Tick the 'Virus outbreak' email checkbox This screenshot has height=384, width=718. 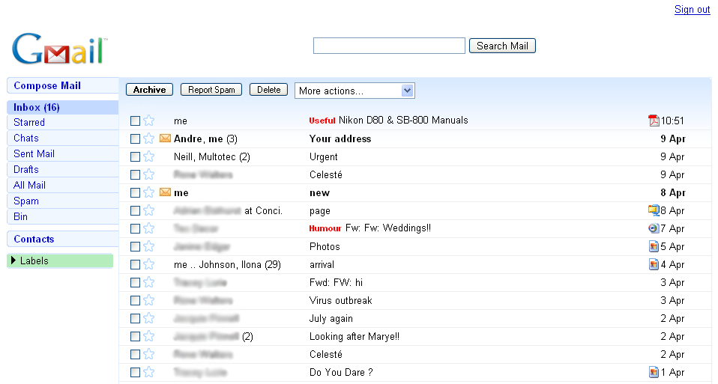coord(135,300)
